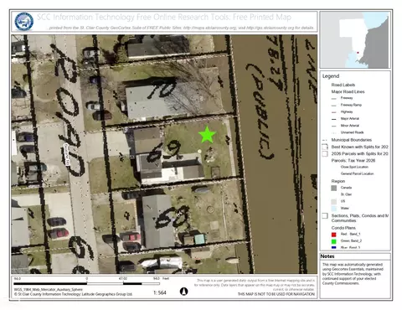Toggle the Sections, Plats, Condos checkbox

coord(325,216)
